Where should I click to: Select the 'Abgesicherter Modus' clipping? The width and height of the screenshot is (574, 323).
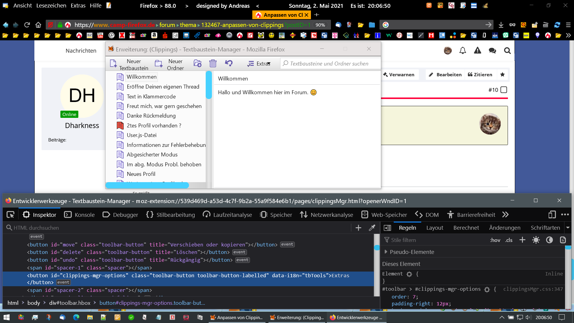(x=152, y=155)
